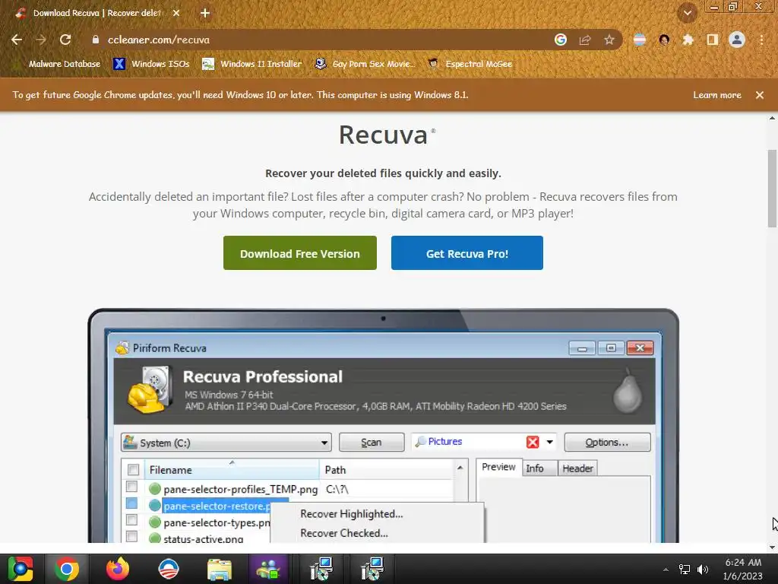Click Learn more in update notice

pos(717,95)
